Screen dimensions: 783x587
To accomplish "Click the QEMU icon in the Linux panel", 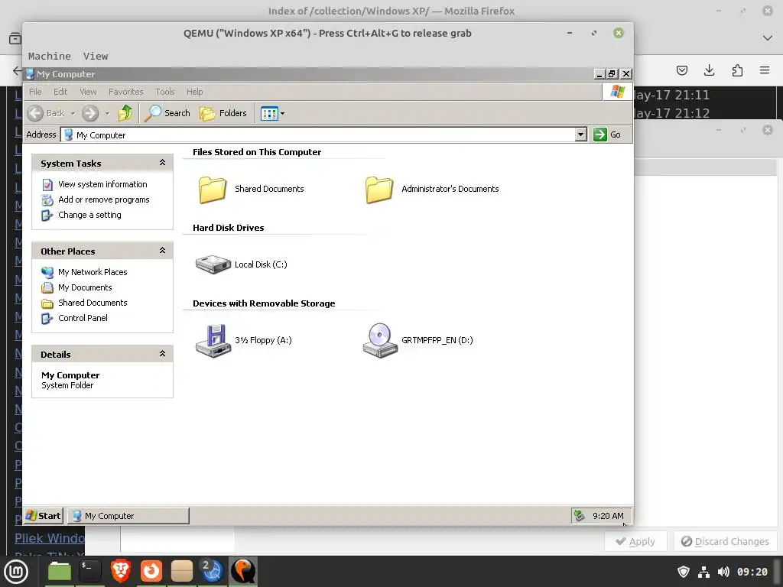I will coord(243,571).
